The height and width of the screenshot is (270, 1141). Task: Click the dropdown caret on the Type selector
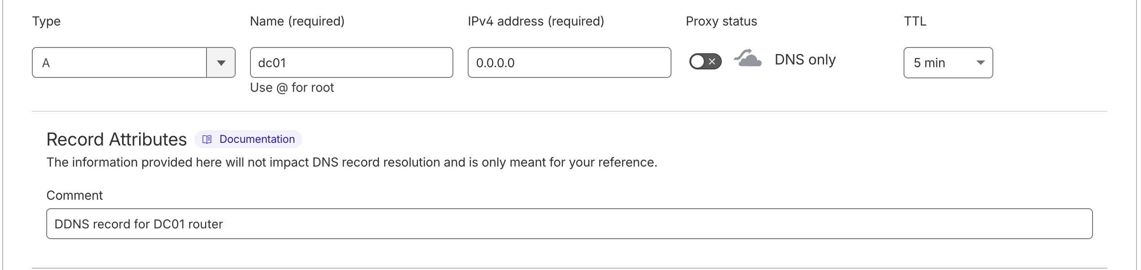click(221, 63)
